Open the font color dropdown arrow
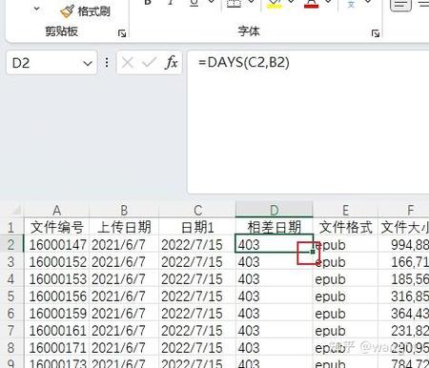 [x=329, y=2]
